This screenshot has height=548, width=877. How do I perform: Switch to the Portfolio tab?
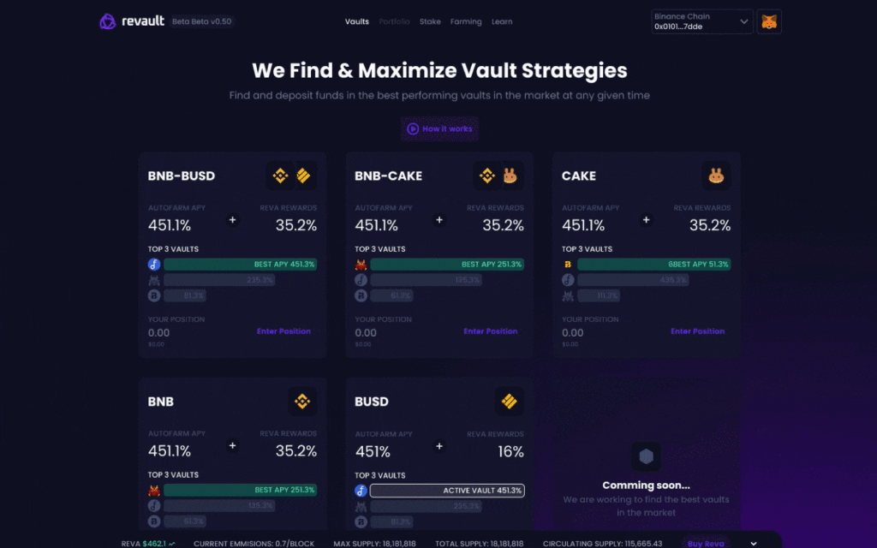pos(394,21)
